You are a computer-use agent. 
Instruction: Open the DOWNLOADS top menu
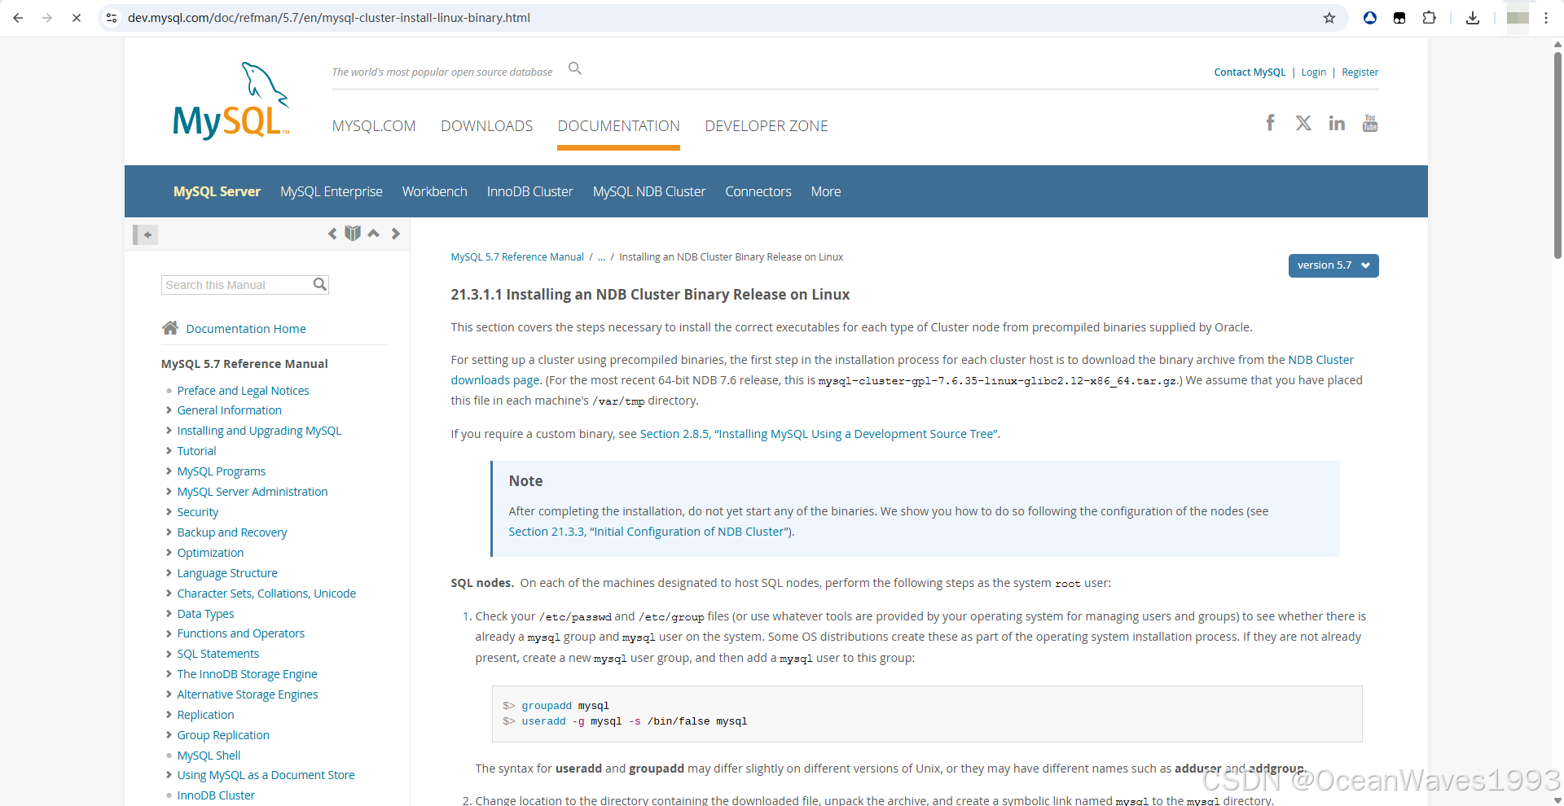[487, 126]
